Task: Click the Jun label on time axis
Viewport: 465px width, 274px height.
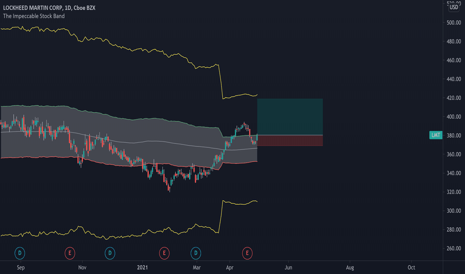Action: click(x=288, y=268)
